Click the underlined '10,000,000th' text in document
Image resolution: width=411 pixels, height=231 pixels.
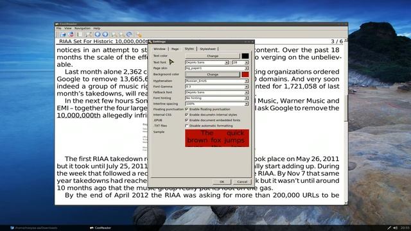[78, 116]
